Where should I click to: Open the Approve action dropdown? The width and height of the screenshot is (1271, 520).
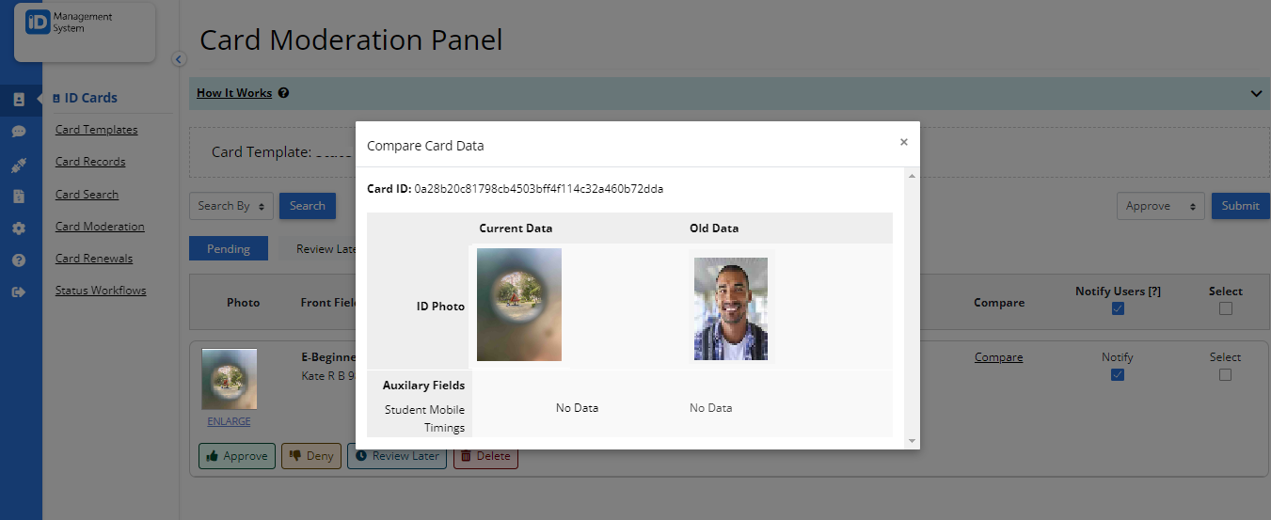point(1160,206)
